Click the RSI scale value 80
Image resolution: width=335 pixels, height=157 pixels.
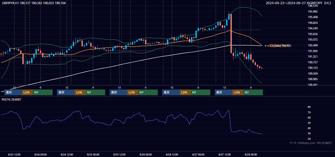(x=309, y=107)
